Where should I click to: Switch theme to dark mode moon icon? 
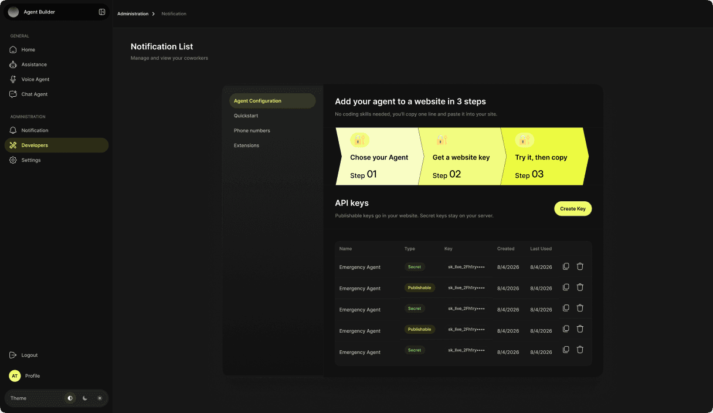point(85,398)
